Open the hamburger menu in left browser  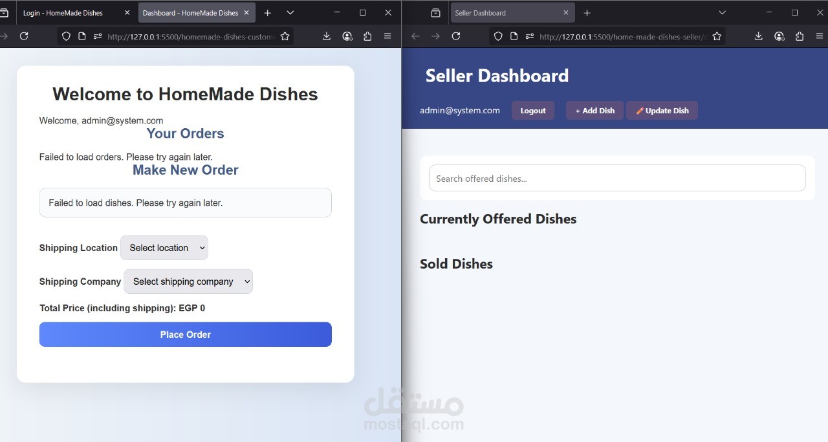[387, 36]
